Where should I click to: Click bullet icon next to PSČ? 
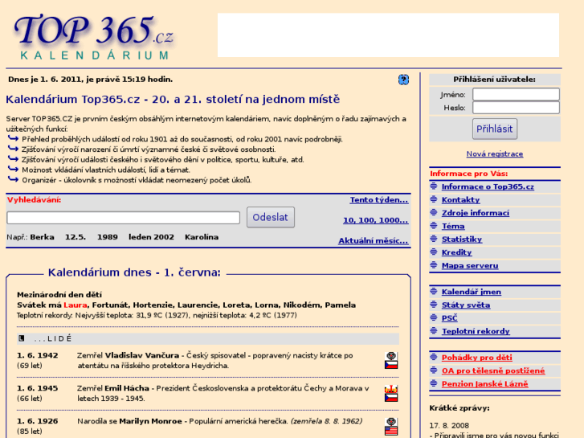point(434,317)
